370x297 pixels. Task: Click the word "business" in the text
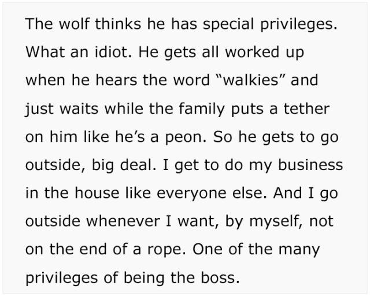click(x=310, y=165)
